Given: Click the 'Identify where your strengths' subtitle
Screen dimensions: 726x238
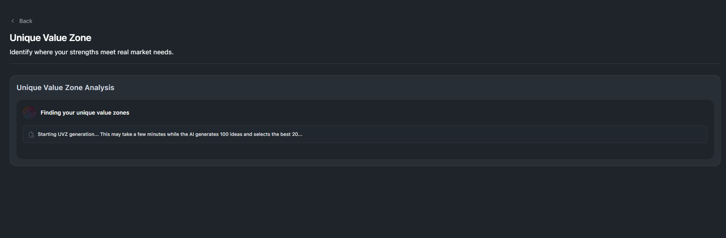Looking at the screenshot, I should coord(91,52).
